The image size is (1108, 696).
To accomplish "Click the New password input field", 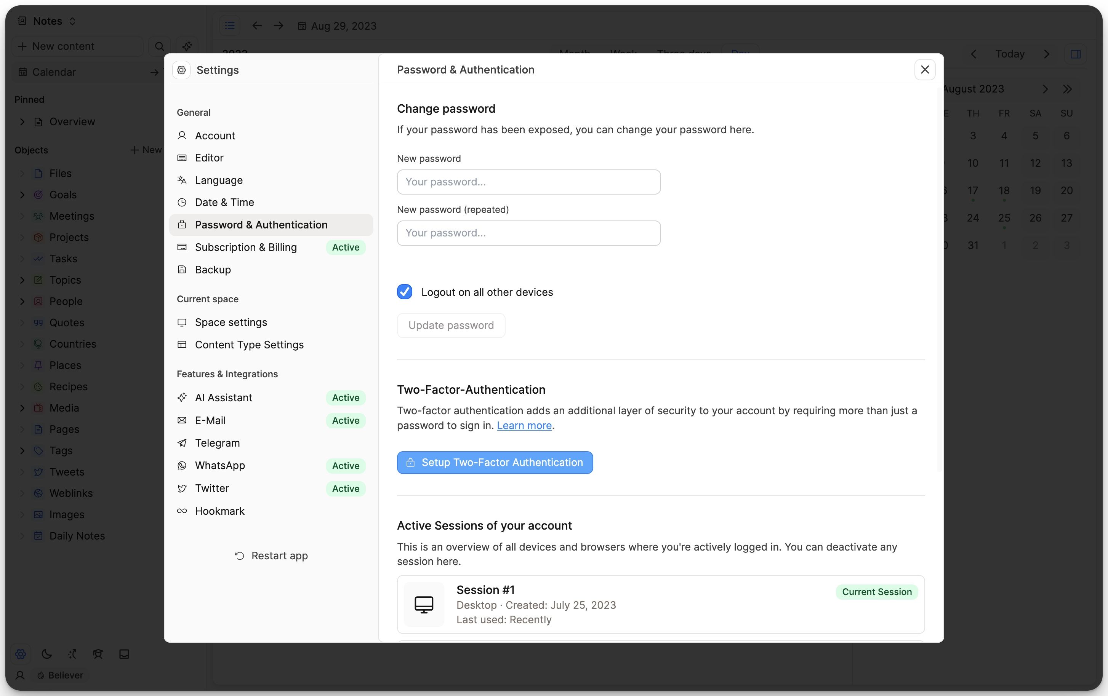I will [x=528, y=182].
